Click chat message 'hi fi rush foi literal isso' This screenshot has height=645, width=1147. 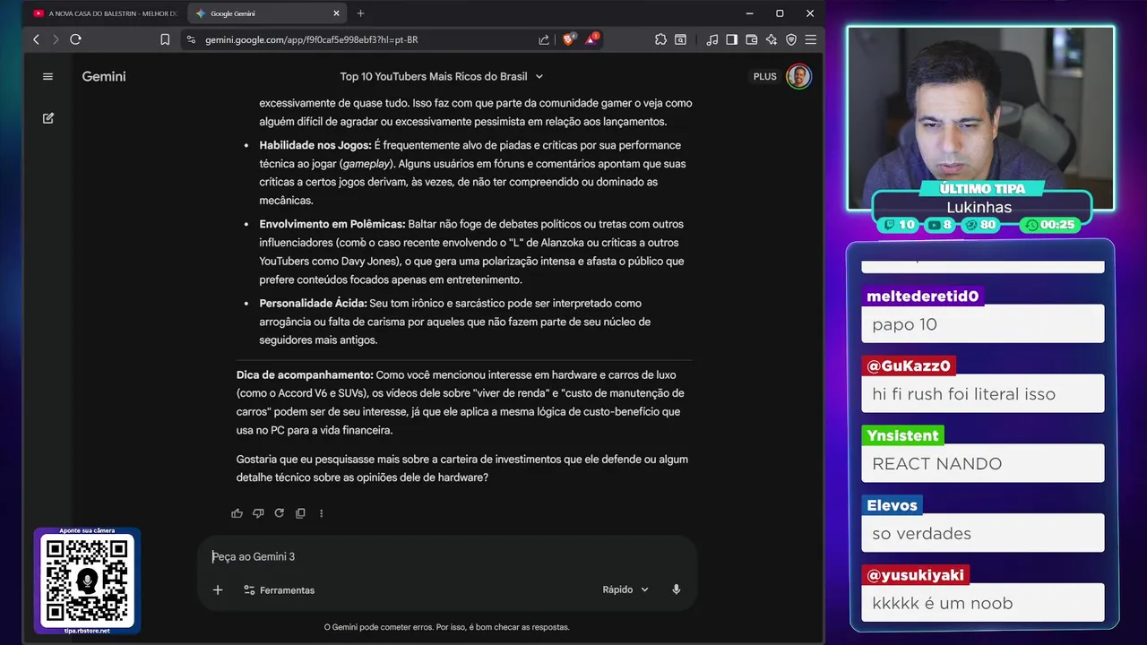(963, 394)
